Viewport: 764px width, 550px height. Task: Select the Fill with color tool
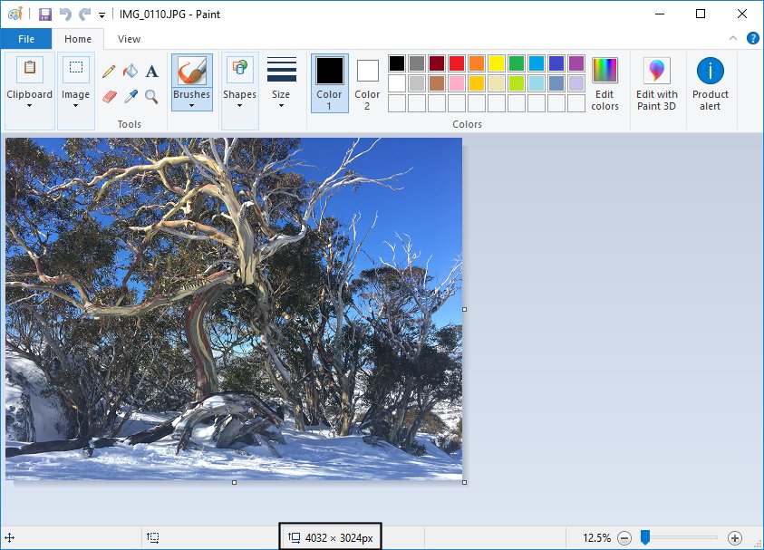click(x=131, y=71)
